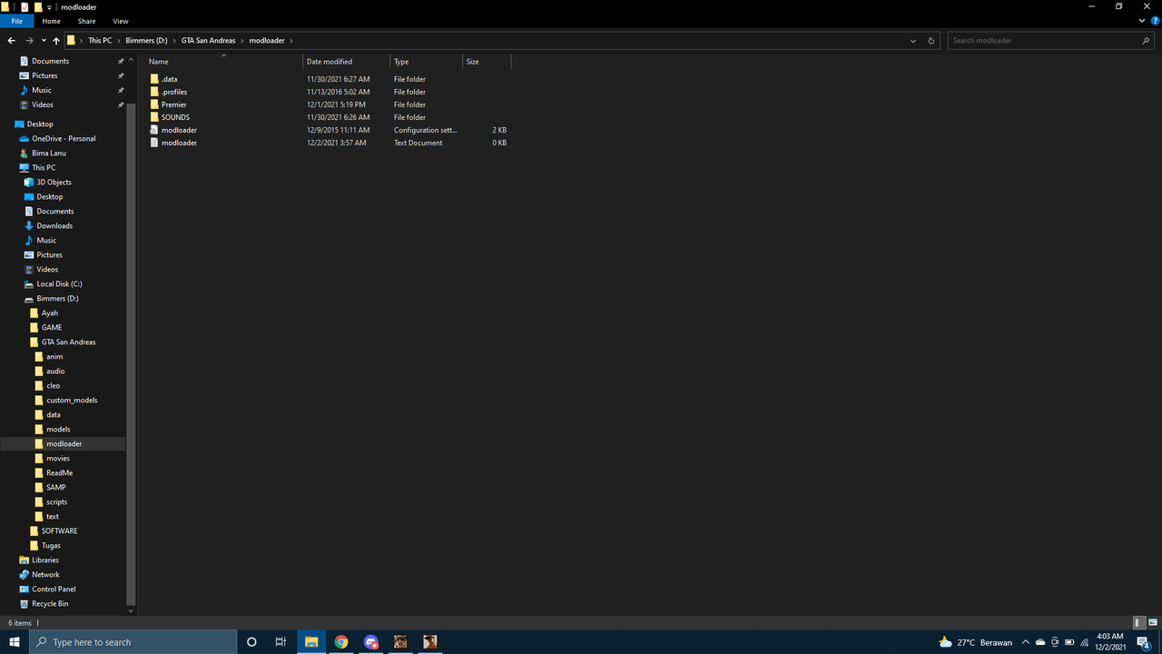Click the Forward navigation arrow

[29, 41]
